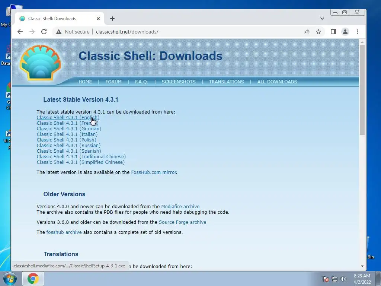Image resolution: width=381 pixels, height=286 pixels.
Task: Click the scrollbar up arrow
Action: (362, 42)
